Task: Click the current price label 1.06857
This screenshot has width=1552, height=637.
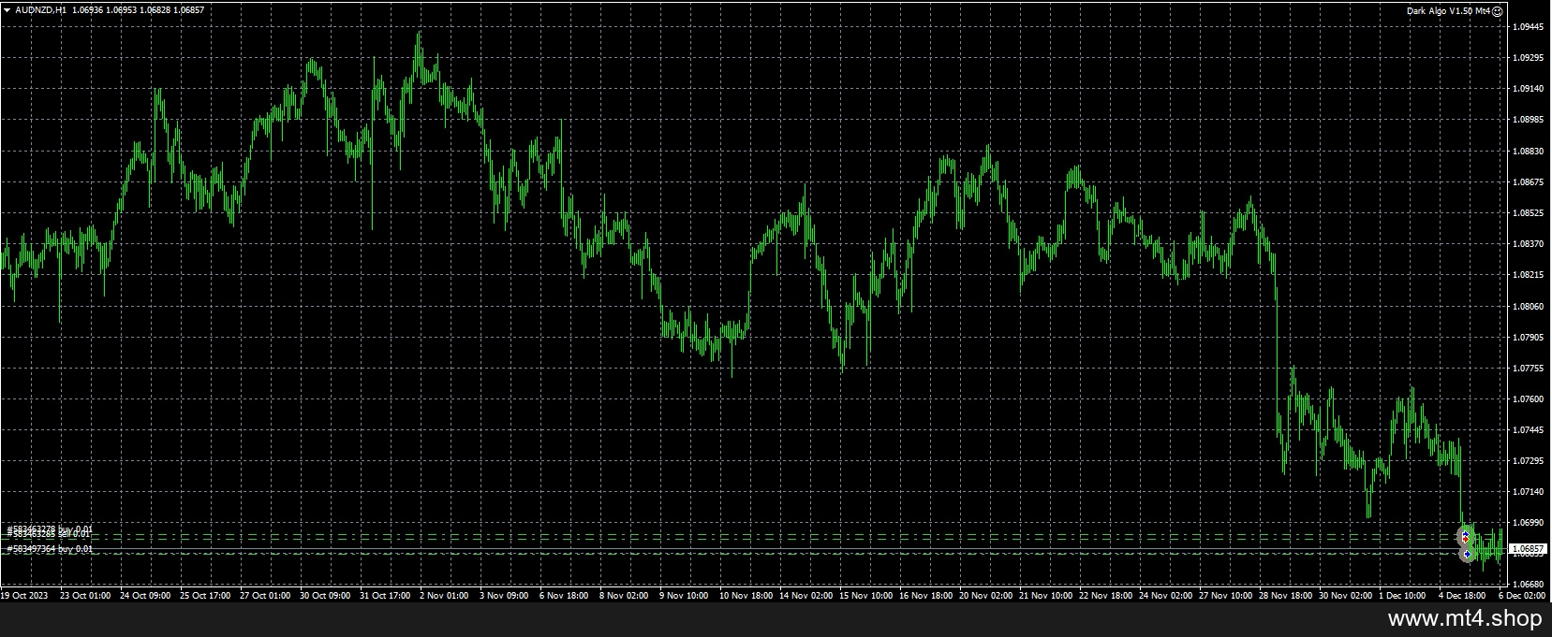Action: (1529, 549)
